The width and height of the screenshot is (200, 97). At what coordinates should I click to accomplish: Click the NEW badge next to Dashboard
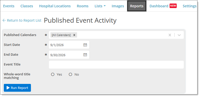173,6
